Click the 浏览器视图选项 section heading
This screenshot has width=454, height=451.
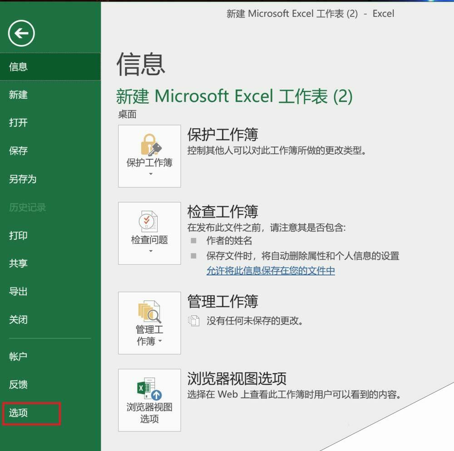click(237, 378)
